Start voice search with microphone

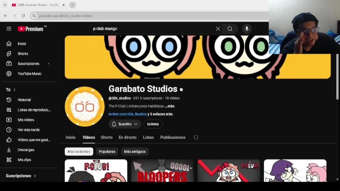click(x=247, y=29)
